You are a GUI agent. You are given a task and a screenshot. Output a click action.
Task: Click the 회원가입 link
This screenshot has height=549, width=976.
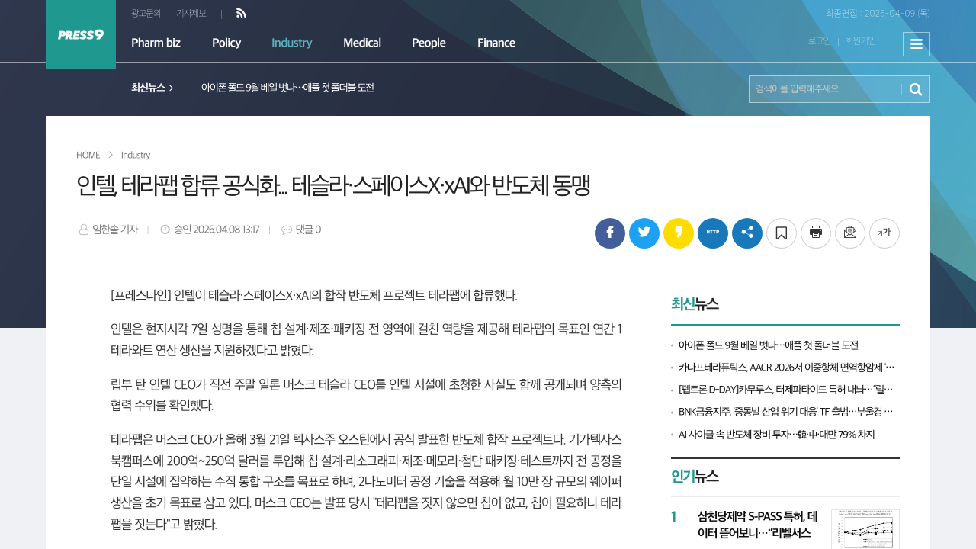(861, 40)
